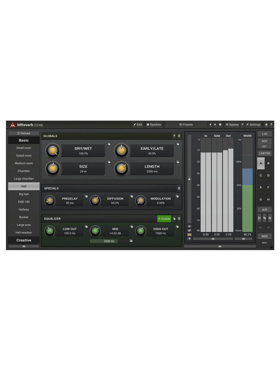This screenshot has height=370, width=280.
Task: Switch to snapshot B
Action: [x=268, y=163]
